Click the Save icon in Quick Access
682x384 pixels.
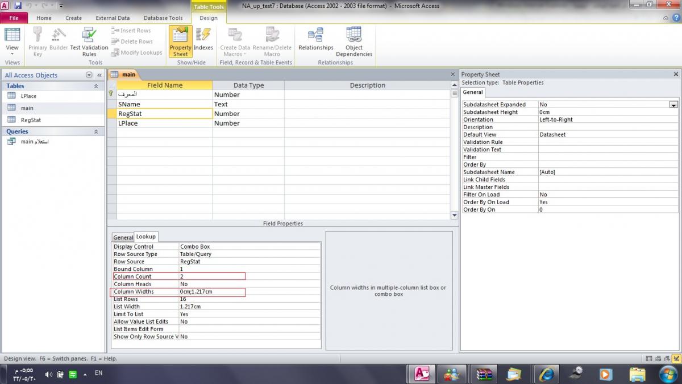tap(18, 6)
